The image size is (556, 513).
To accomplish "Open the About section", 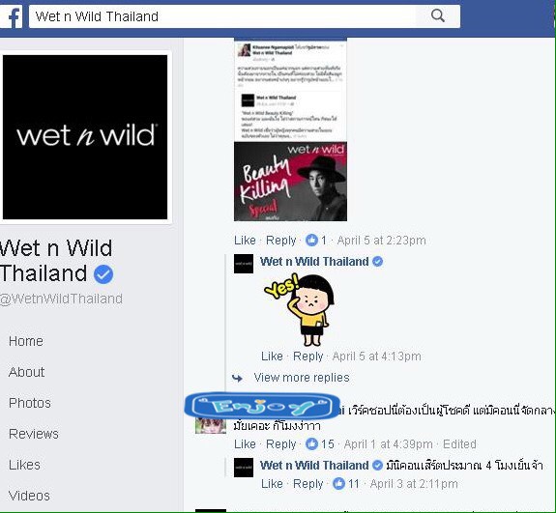I will [27, 372].
